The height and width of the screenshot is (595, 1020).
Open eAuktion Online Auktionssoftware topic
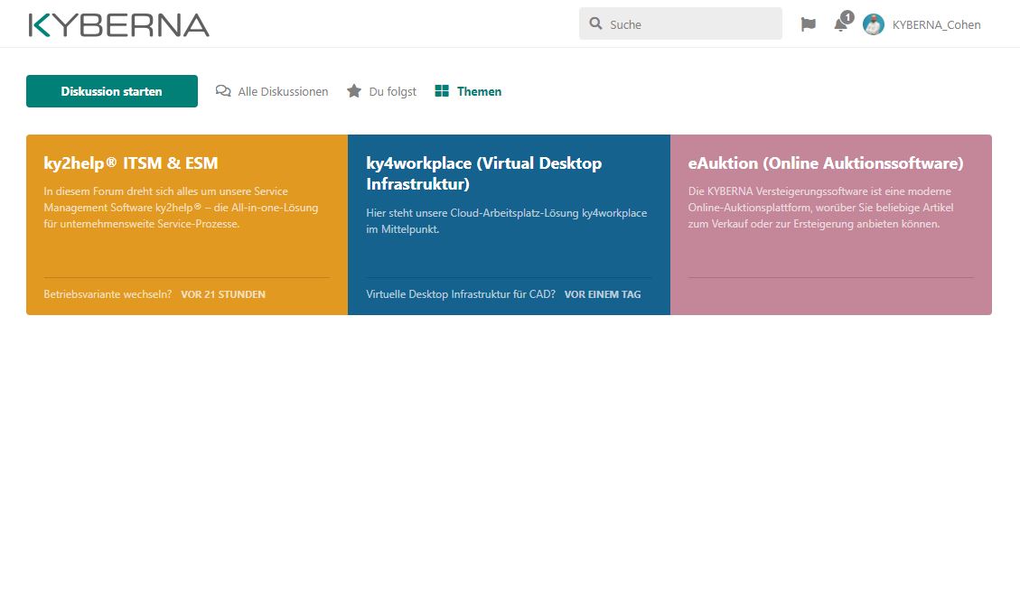pos(826,163)
